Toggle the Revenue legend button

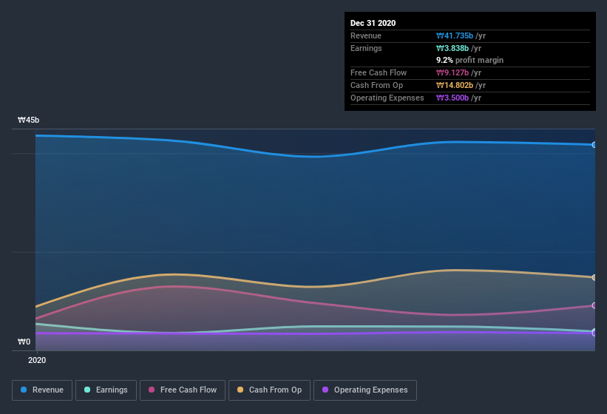pos(42,390)
